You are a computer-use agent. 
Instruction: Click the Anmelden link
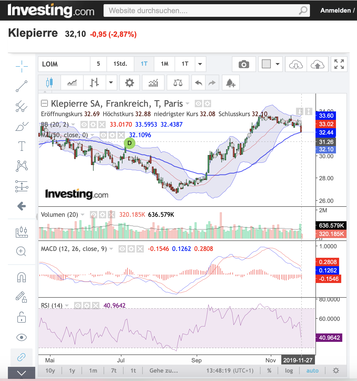click(335, 11)
